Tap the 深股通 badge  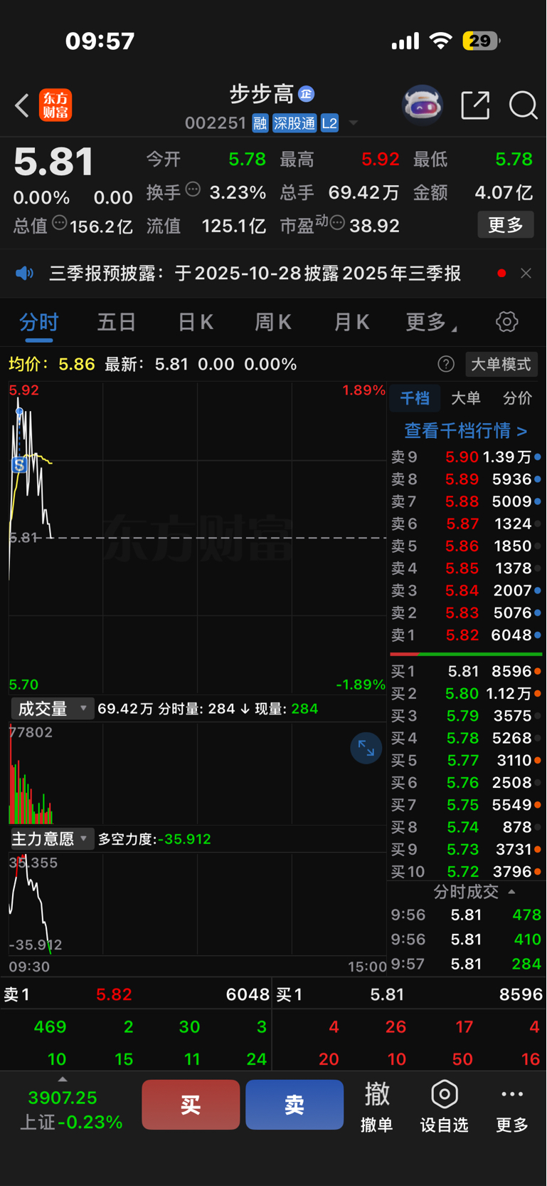coord(294,123)
